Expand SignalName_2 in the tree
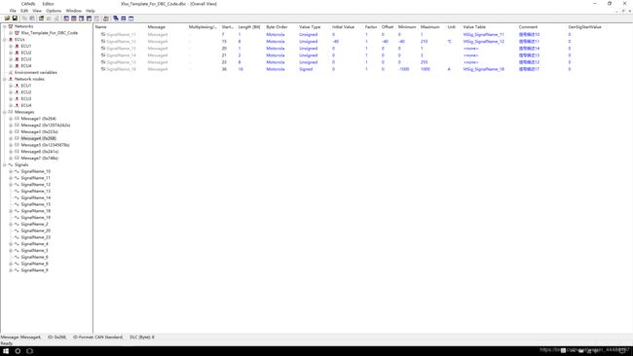This screenshot has height=356, width=633. point(11,224)
